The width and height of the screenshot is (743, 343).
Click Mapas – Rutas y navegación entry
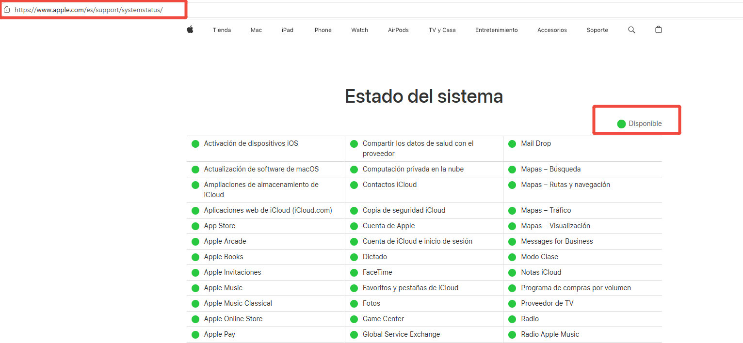coord(565,185)
